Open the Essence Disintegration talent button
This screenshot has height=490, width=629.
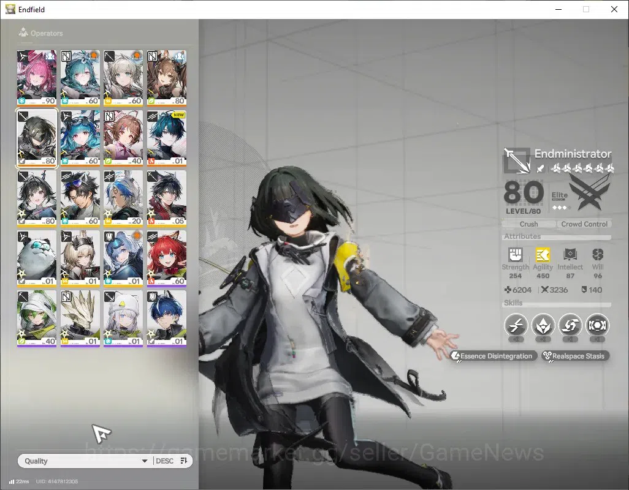pyautogui.click(x=494, y=356)
